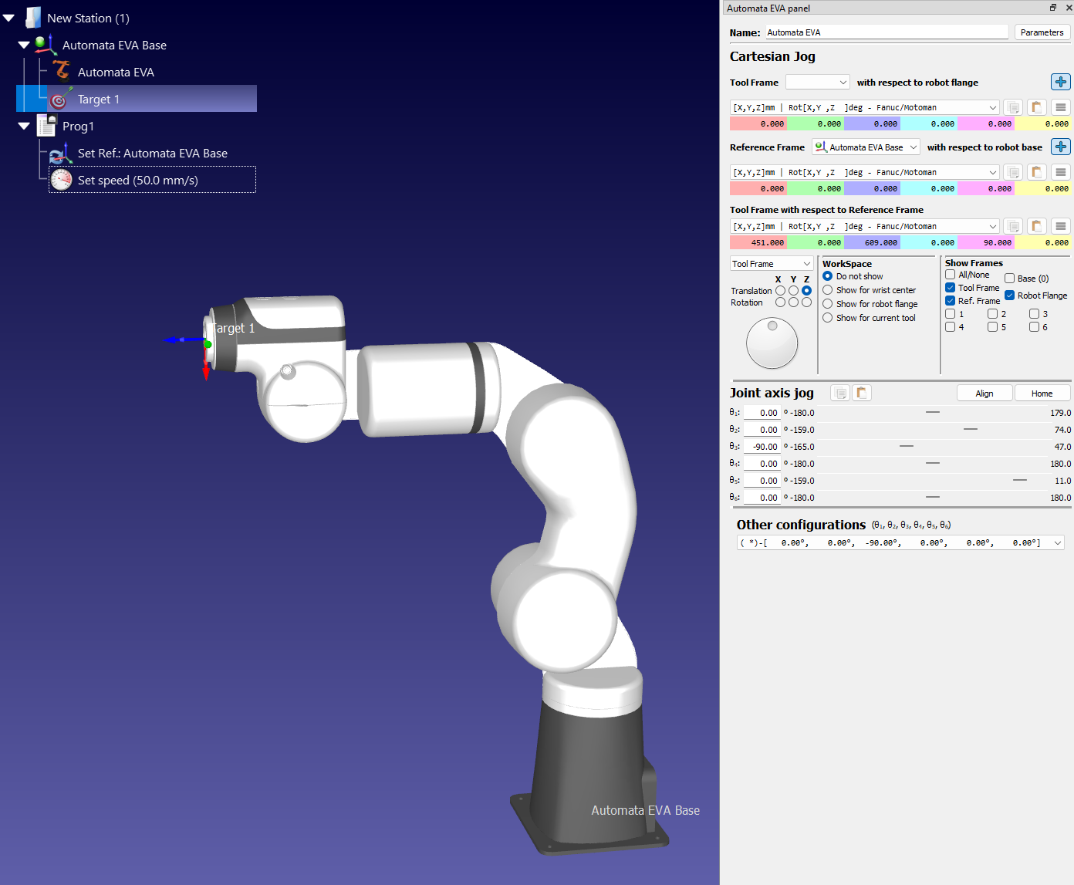Click the copy icon in Joint axis jog
Viewport: 1074px width, 885px height.
840,393
